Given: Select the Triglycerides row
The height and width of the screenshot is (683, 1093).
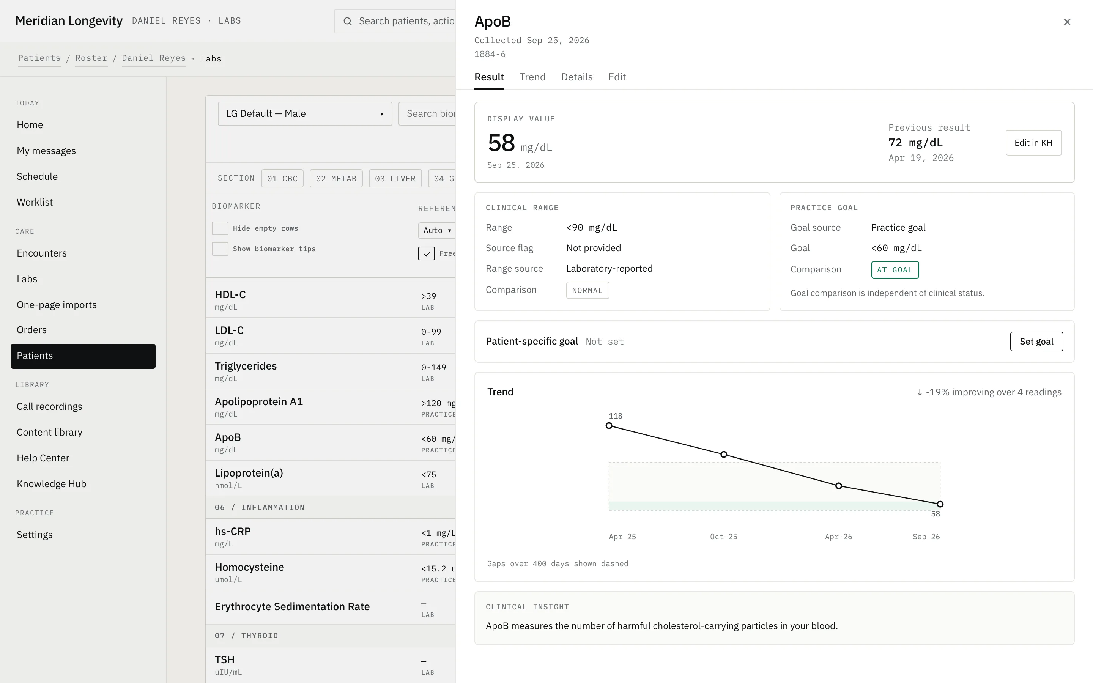Looking at the screenshot, I should pos(331,371).
